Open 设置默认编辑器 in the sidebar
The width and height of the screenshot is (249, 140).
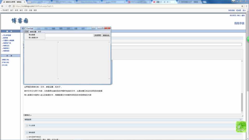[x=9, y=40]
